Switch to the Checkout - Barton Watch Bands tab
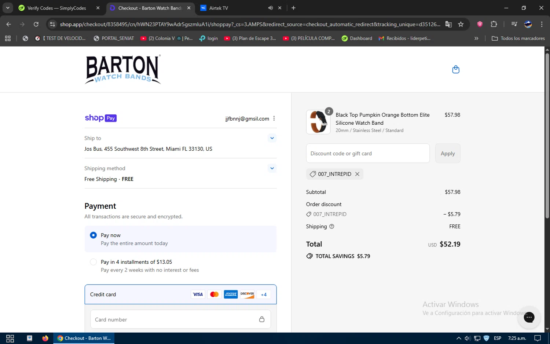The image size is (550, 344). tap(150, 8)
